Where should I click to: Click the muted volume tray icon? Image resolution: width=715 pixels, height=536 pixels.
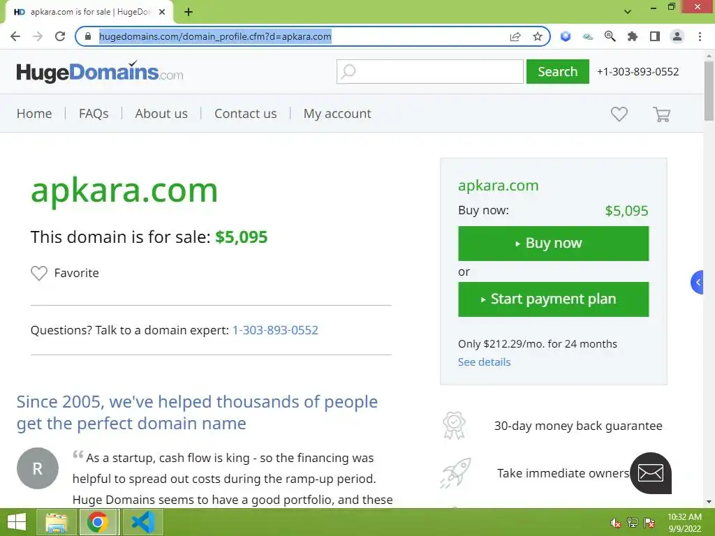(615, 523)
